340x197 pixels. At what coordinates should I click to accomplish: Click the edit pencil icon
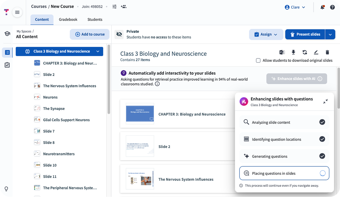tap(316, 52)
